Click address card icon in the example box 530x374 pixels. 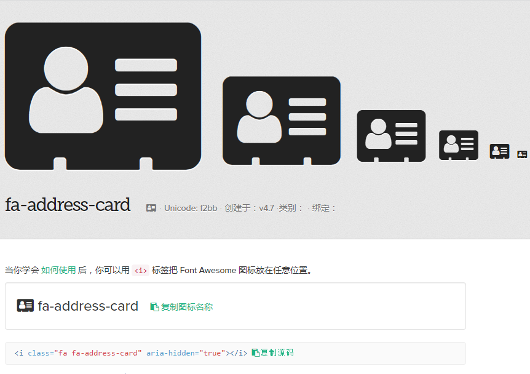pyautogui.click(x=25, y=306)
